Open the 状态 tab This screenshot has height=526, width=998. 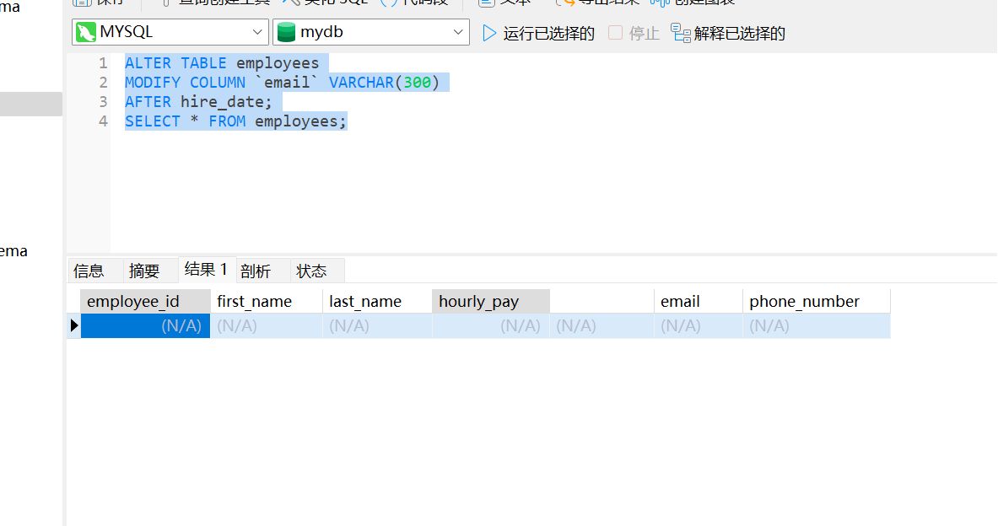tap(311, 271)
